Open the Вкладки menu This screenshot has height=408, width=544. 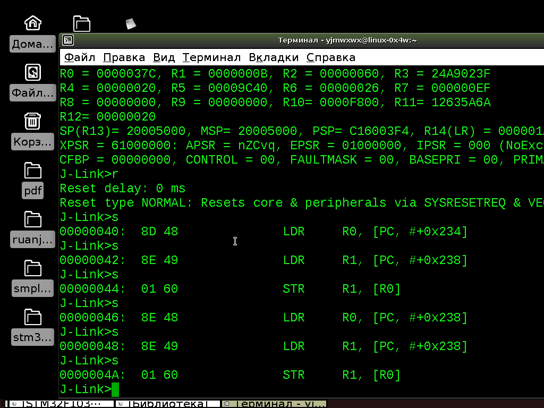click(274, 57)
